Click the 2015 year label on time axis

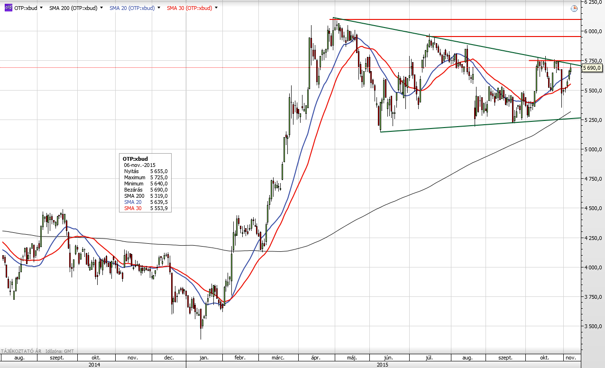382,365
